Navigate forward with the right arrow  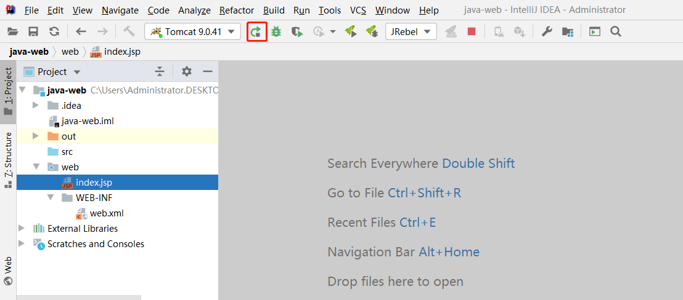click(102, 31)
